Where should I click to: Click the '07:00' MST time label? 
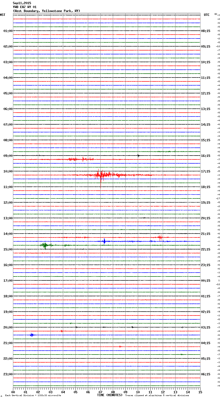click(x=8, y=125)
